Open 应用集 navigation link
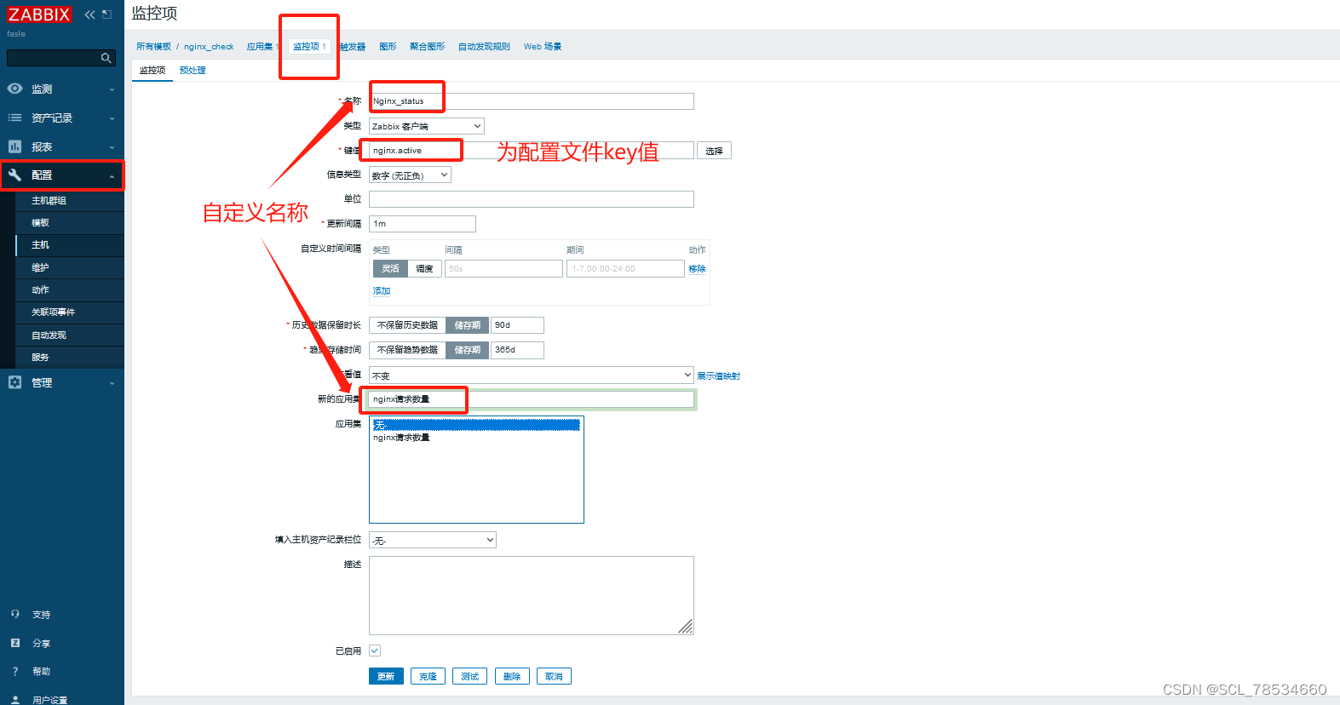 tap(260, 47)
